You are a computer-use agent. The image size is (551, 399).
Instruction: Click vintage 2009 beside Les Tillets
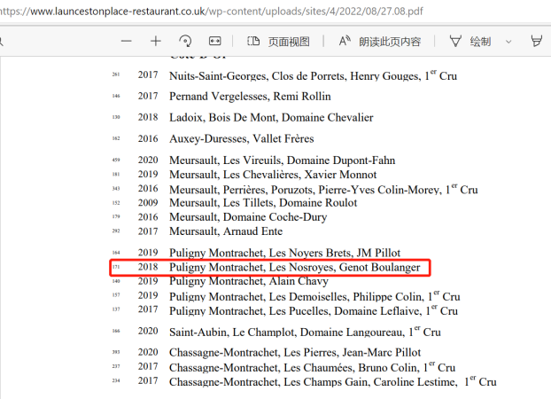tap(148, 203)
